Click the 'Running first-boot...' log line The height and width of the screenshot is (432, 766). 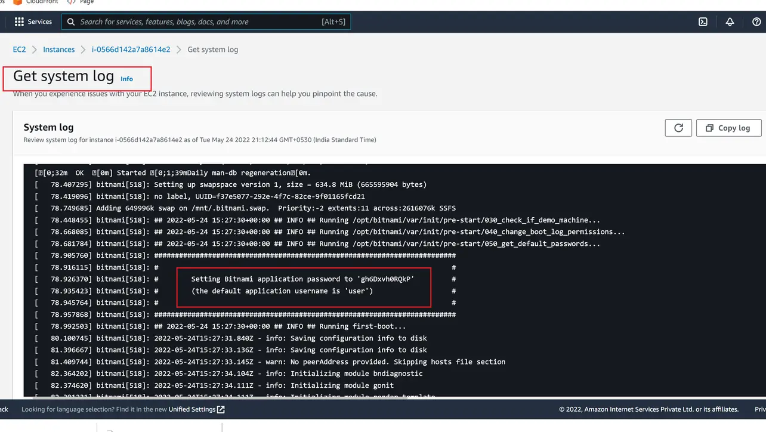pyautogui.click(x=220, y=326)
